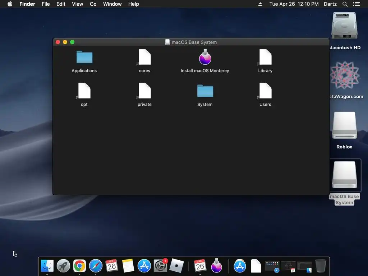The width and height of the screenshot is (368, 276).
Task: Minimize the macOS Base System window
Action: coord(65,42)
